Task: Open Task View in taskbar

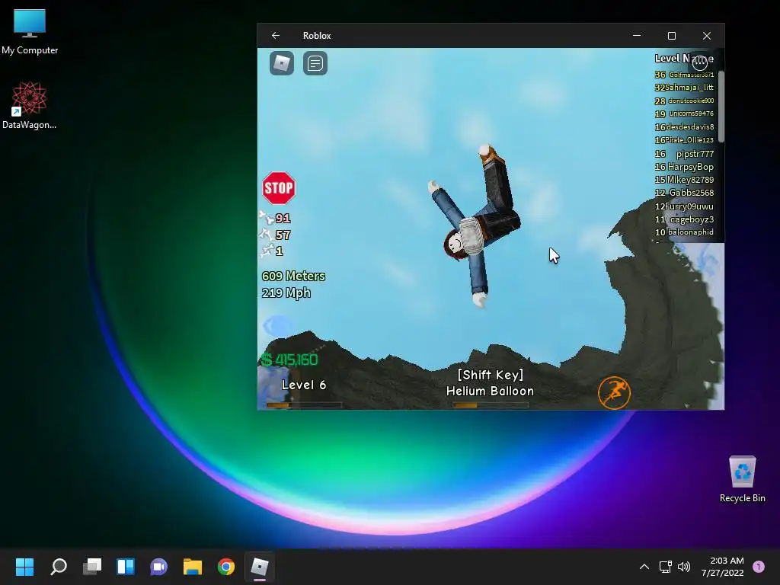Action: pos(92,567)
